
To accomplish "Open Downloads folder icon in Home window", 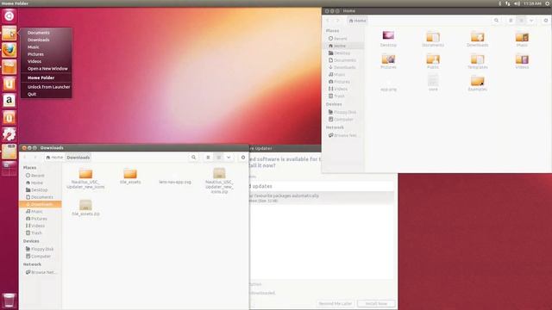I will click(x=477, y=39).
